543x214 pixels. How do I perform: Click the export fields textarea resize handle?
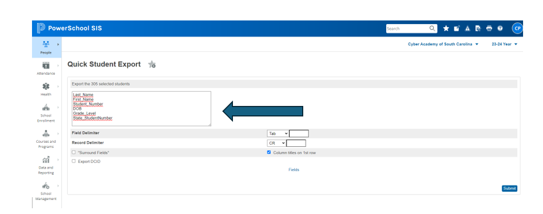(x=209, y=124)
